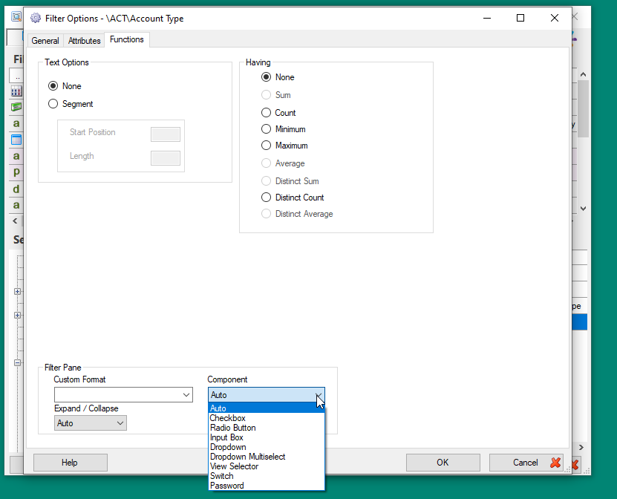This screenshot has height=499, width=617.
Task: Click the blue calendar icon in background list
Action: tap(16, 140)
